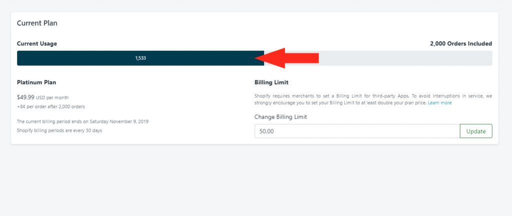Click the 2,000 Orders Included label
The height and width of the screenshot is (216, 512).
pos(460,44)
